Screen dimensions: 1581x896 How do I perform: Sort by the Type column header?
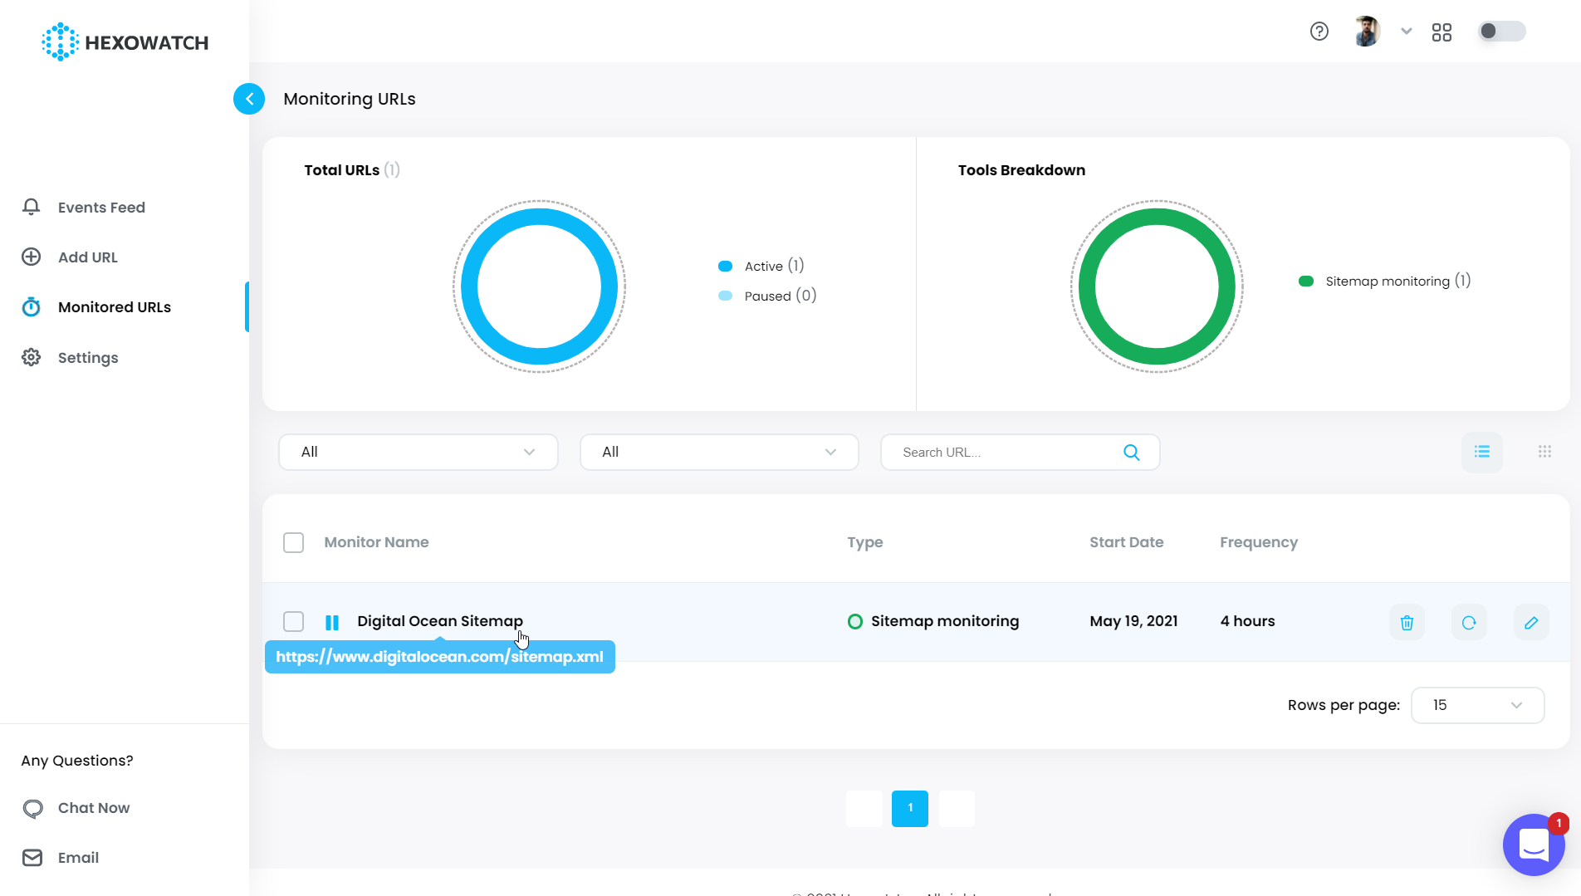point(865,543)
